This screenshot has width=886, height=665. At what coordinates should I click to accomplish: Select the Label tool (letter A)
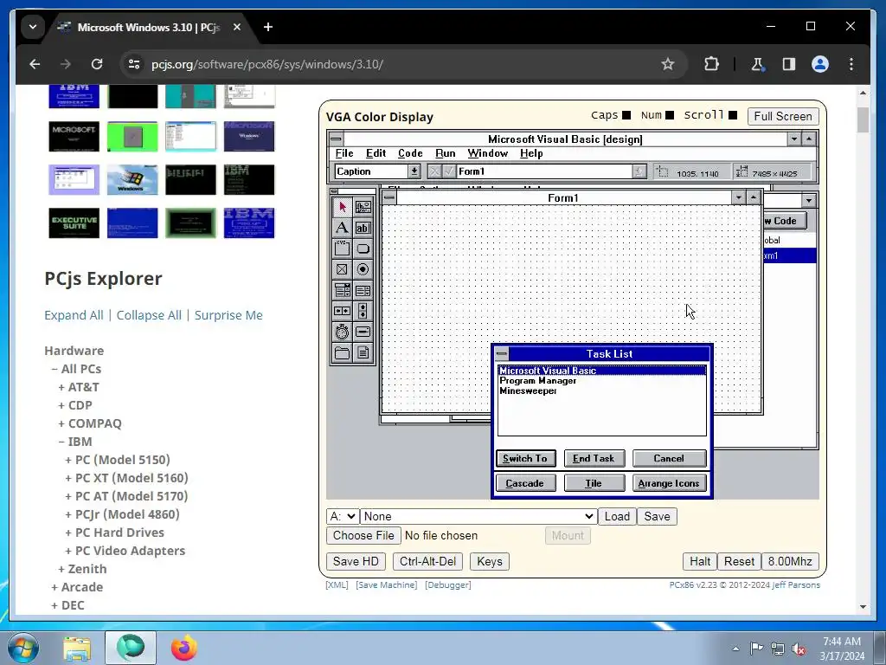pyautogui.click(x=342, y=228)
